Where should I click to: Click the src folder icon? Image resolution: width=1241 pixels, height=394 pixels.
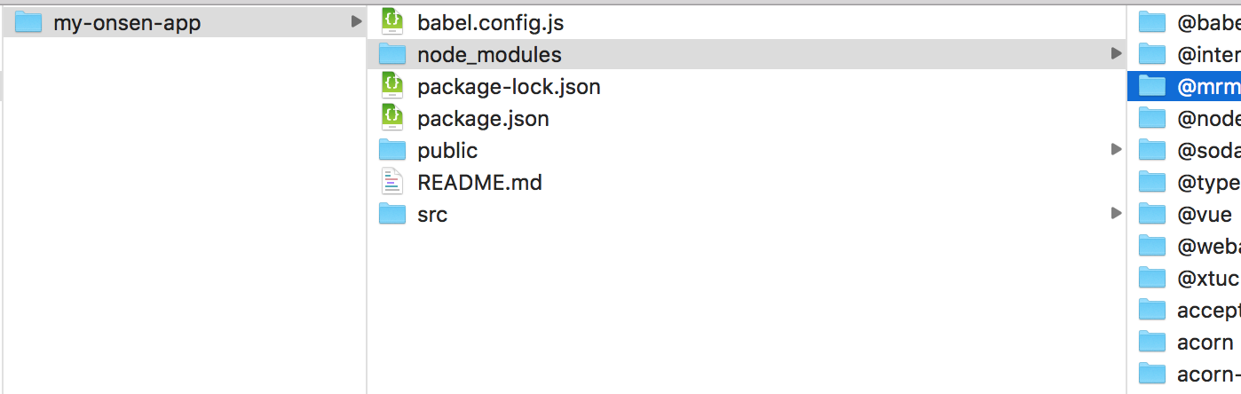coord(392,214)
